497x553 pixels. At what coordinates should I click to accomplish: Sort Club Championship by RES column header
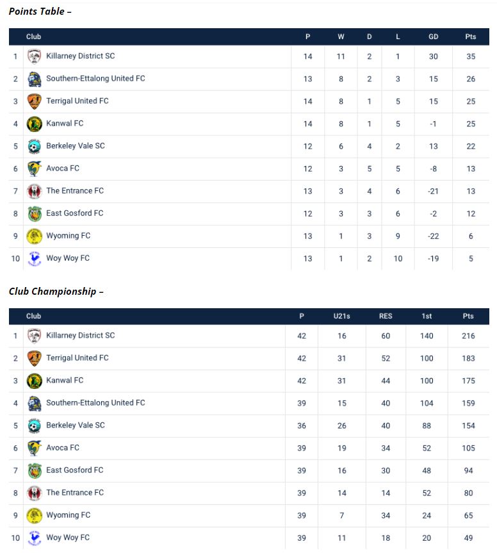[x=386, y=316]
